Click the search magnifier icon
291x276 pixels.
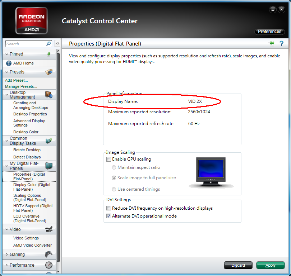48,44
